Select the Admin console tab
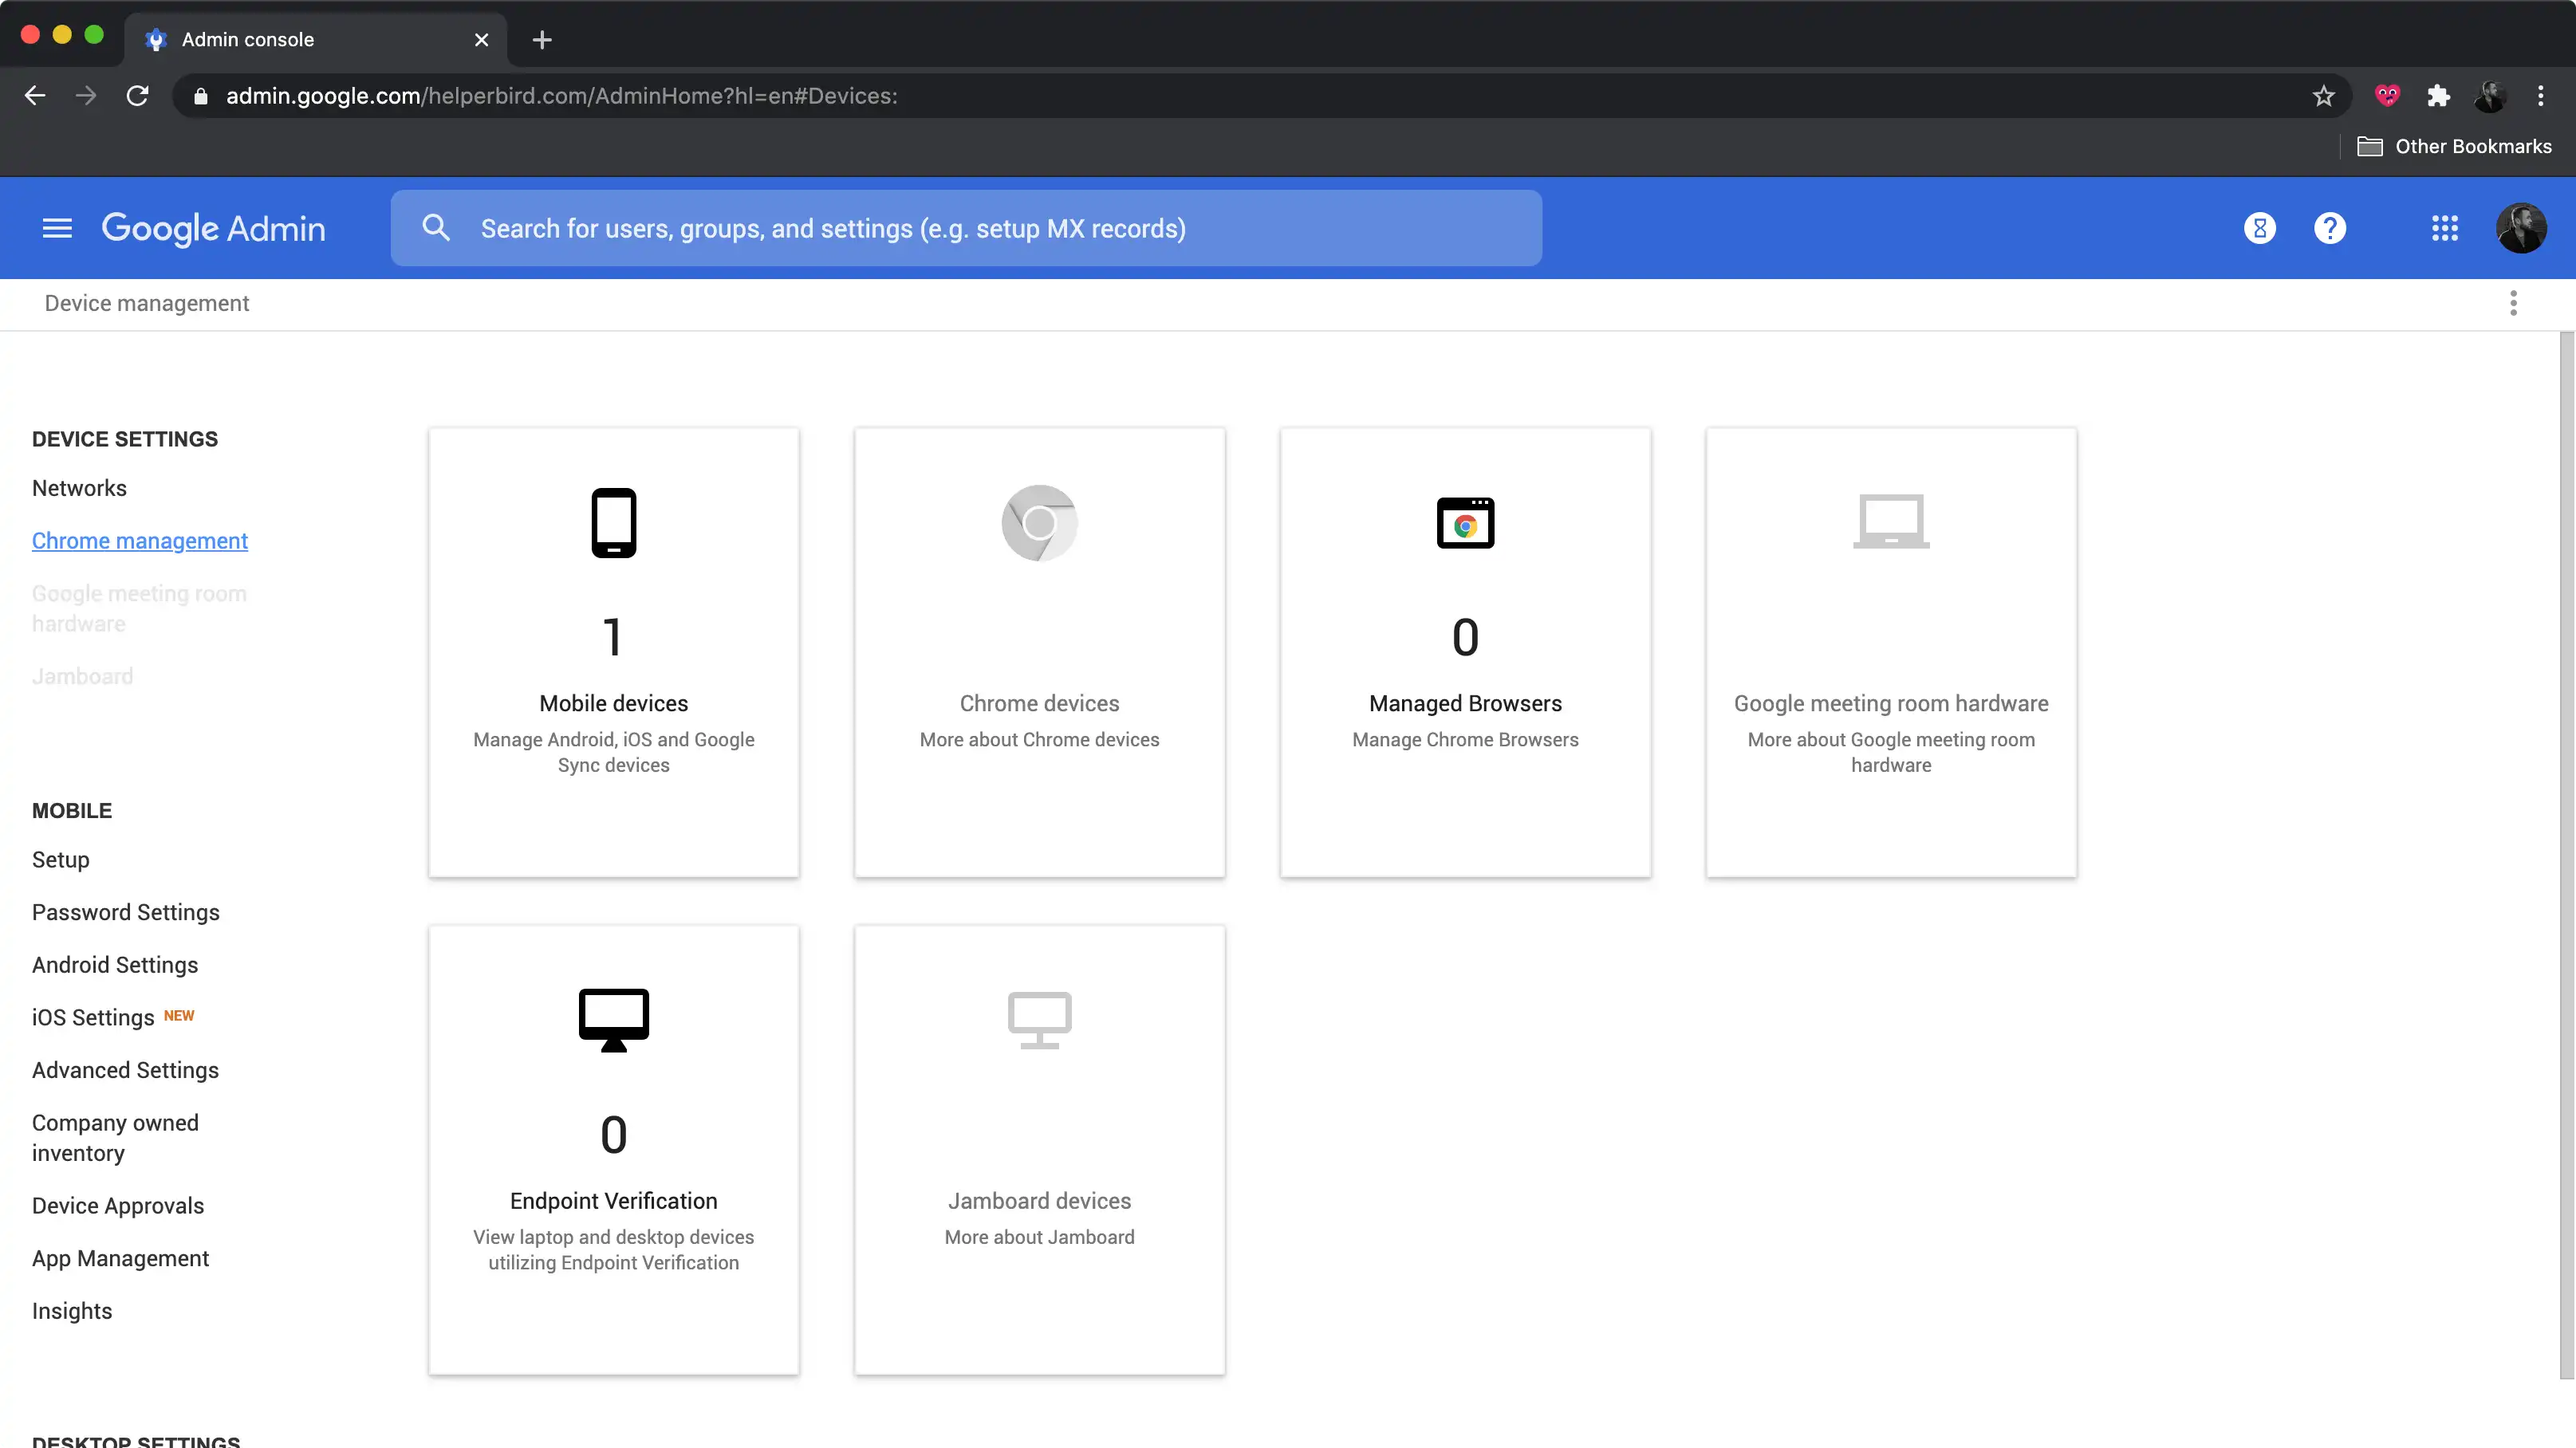The image size is (2576, 1448). 316,40
